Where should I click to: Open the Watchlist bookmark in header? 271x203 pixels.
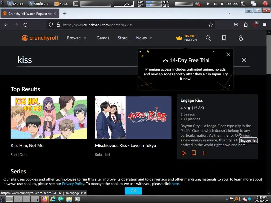click(224, 38)
